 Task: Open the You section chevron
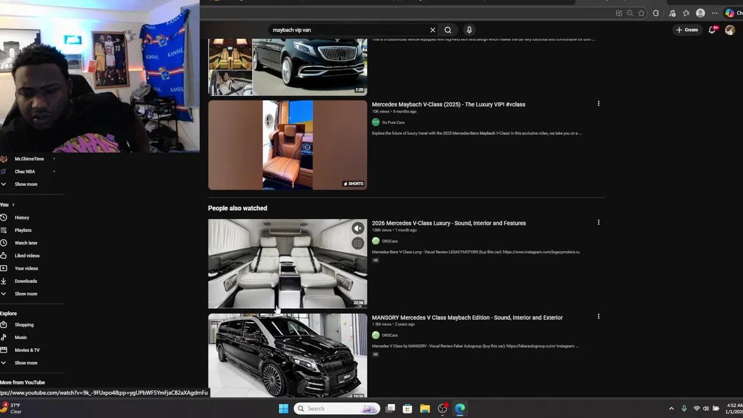(x=13, y=205)
